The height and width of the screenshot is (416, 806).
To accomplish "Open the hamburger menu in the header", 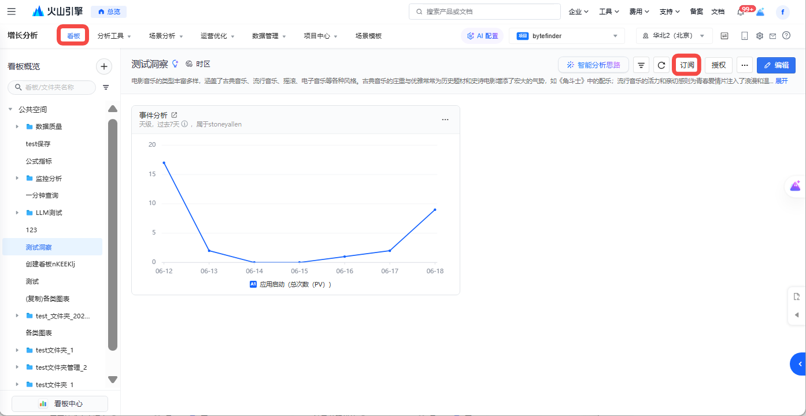I will 12,12.
